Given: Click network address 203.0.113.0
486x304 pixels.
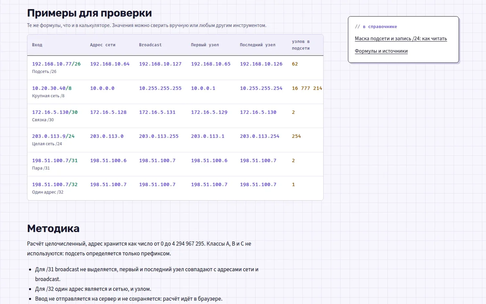Looking at the screenshot, I should coord(107,136).
